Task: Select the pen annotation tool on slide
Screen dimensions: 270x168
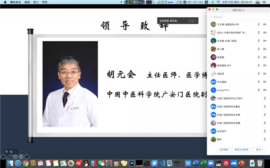Action: [x=9, y=156]
